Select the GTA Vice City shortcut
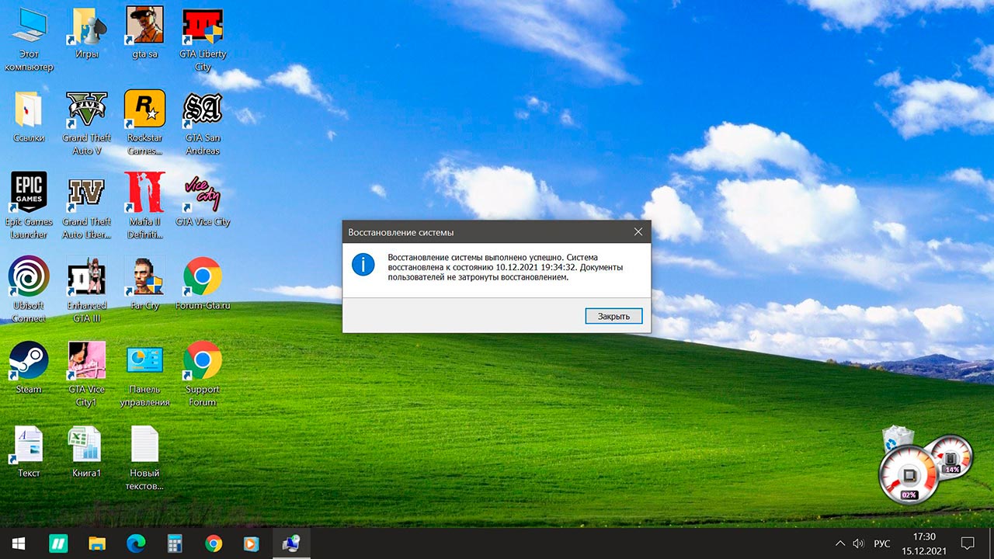 [203, 201]
